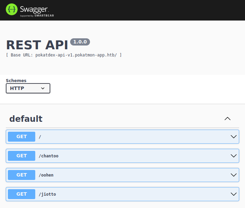Click the 1.0.0 version badge
The width and height of the screenshot is (245, 208).
point(80,42)
